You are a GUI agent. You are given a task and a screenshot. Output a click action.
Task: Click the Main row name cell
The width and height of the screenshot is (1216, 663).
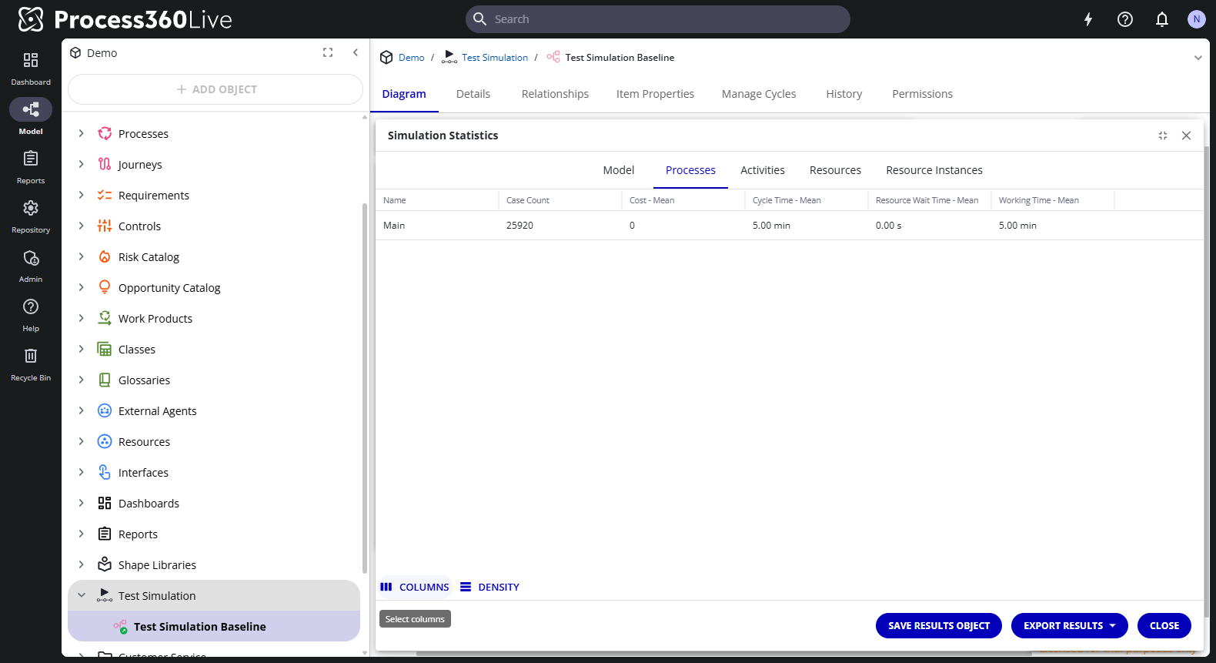click(437, 226)
